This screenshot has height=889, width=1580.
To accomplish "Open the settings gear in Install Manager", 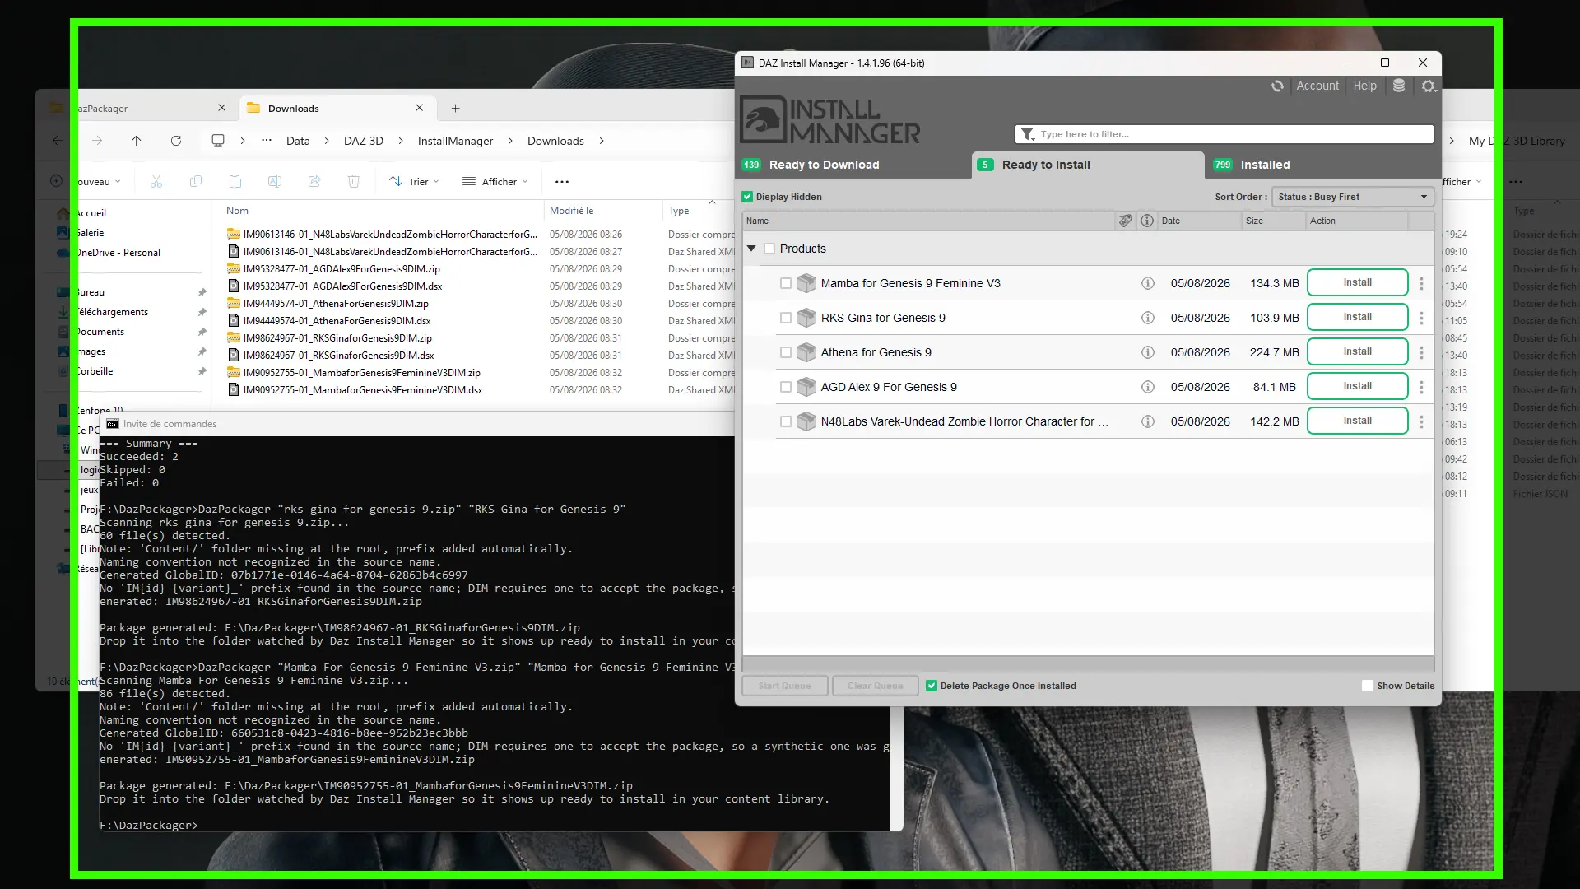I will pos(1429,86).
